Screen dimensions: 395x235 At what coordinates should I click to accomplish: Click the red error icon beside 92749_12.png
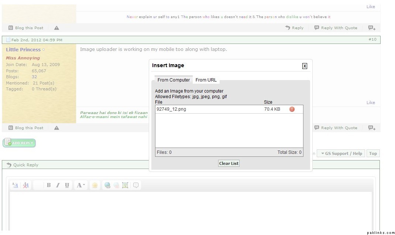[x=292, y=109]
